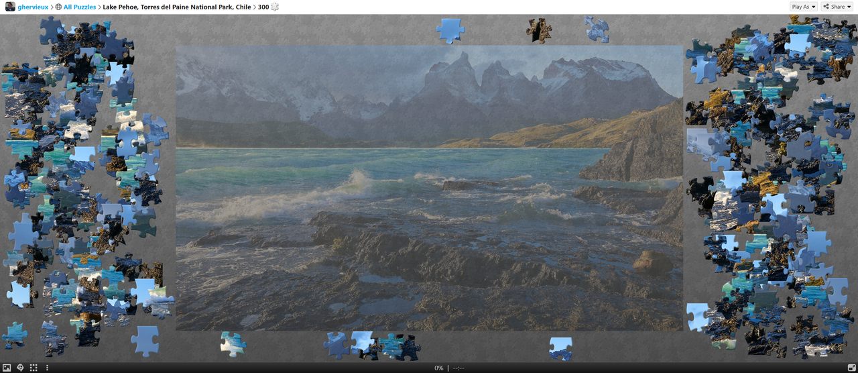Toggle the image preview icon in bottom bar

point(7,368)
